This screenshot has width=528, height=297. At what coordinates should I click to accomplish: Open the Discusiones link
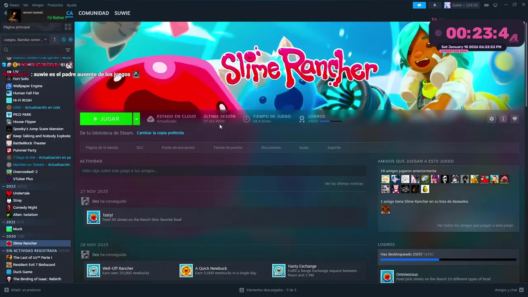coord(271,147)
